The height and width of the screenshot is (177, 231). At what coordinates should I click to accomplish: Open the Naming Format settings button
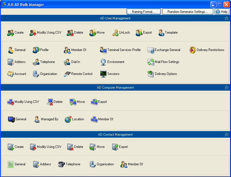[143, 12]
